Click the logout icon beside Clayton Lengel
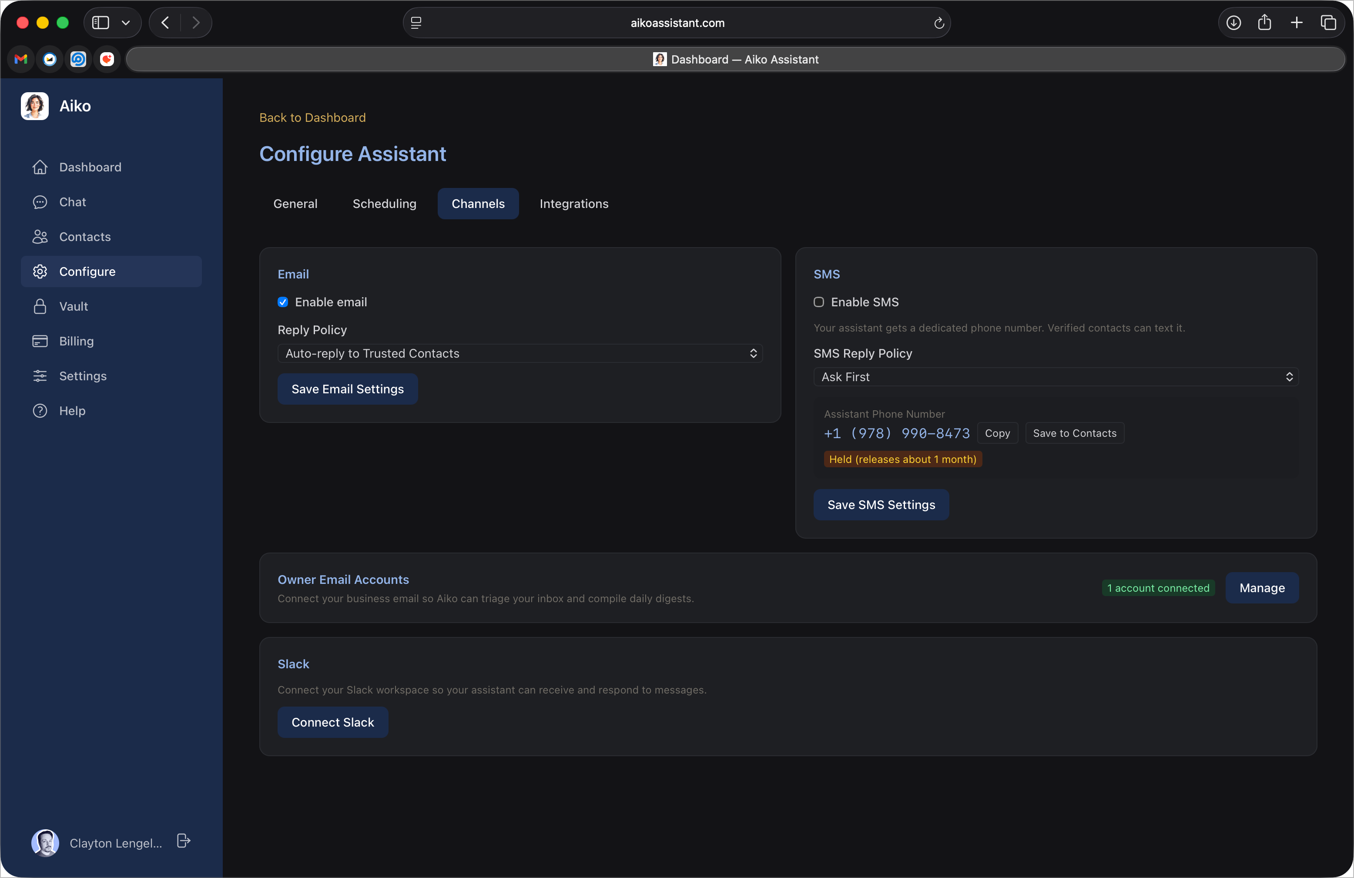 [x=183, y=841]
